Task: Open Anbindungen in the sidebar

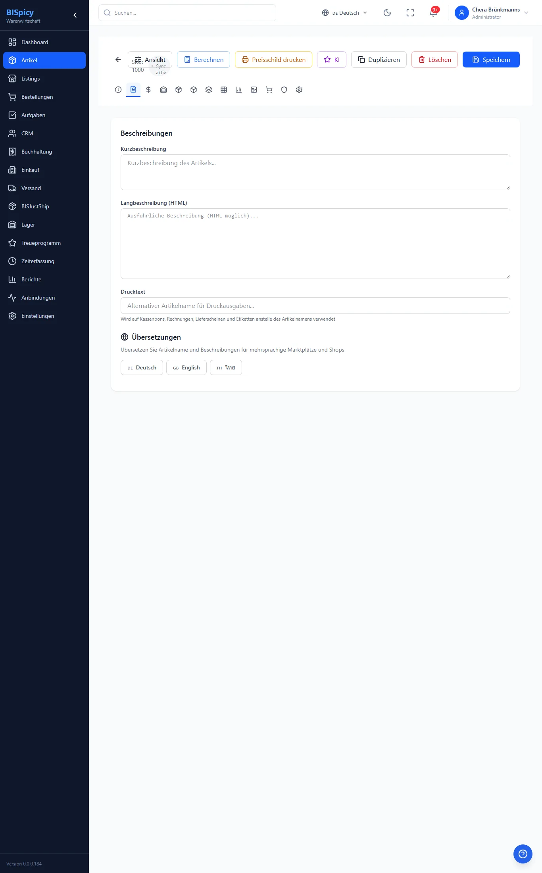Action: tap(44, 298)
